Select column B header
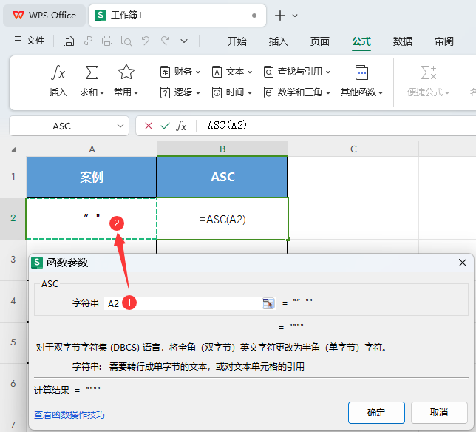The width and height of the screenshot is (476, 432). (222, 149)
